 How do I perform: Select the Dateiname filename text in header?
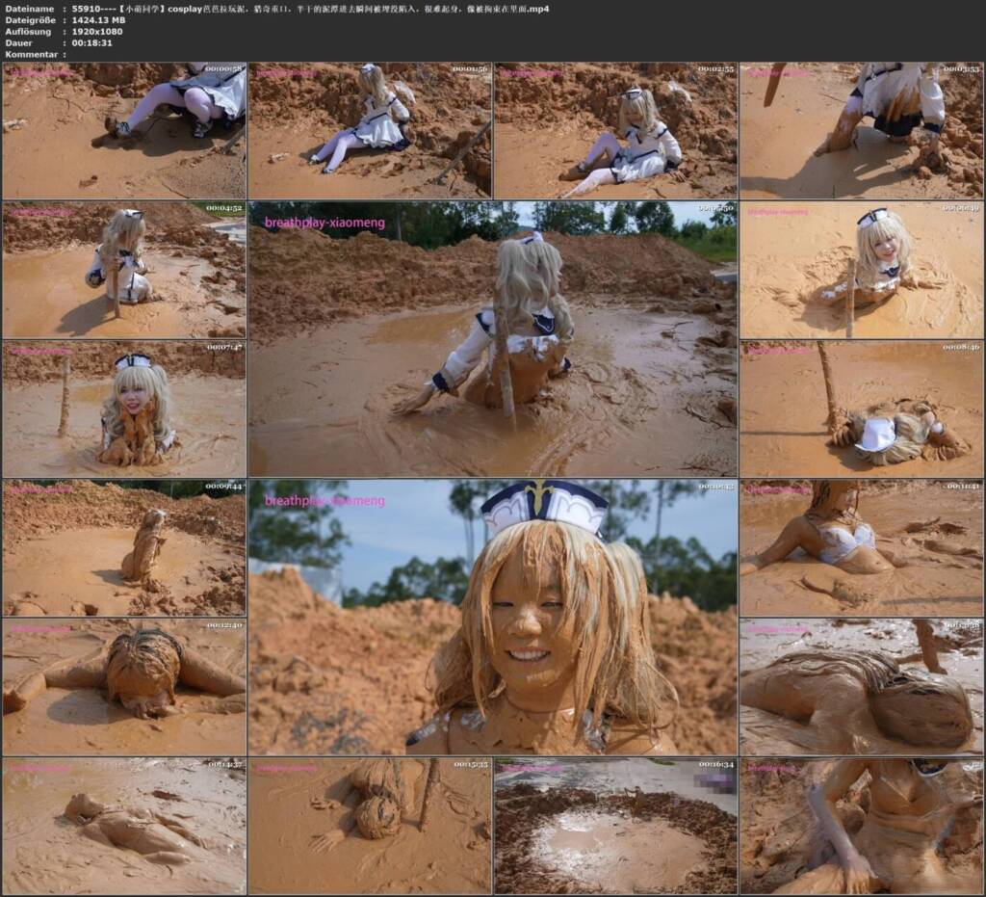point(311,9)
